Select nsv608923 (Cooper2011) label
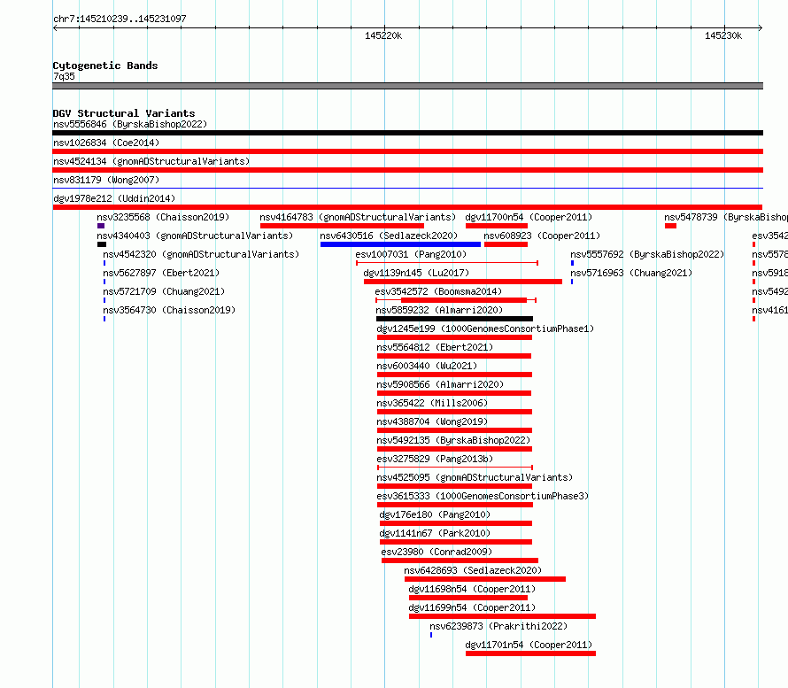 pos(542,236)
